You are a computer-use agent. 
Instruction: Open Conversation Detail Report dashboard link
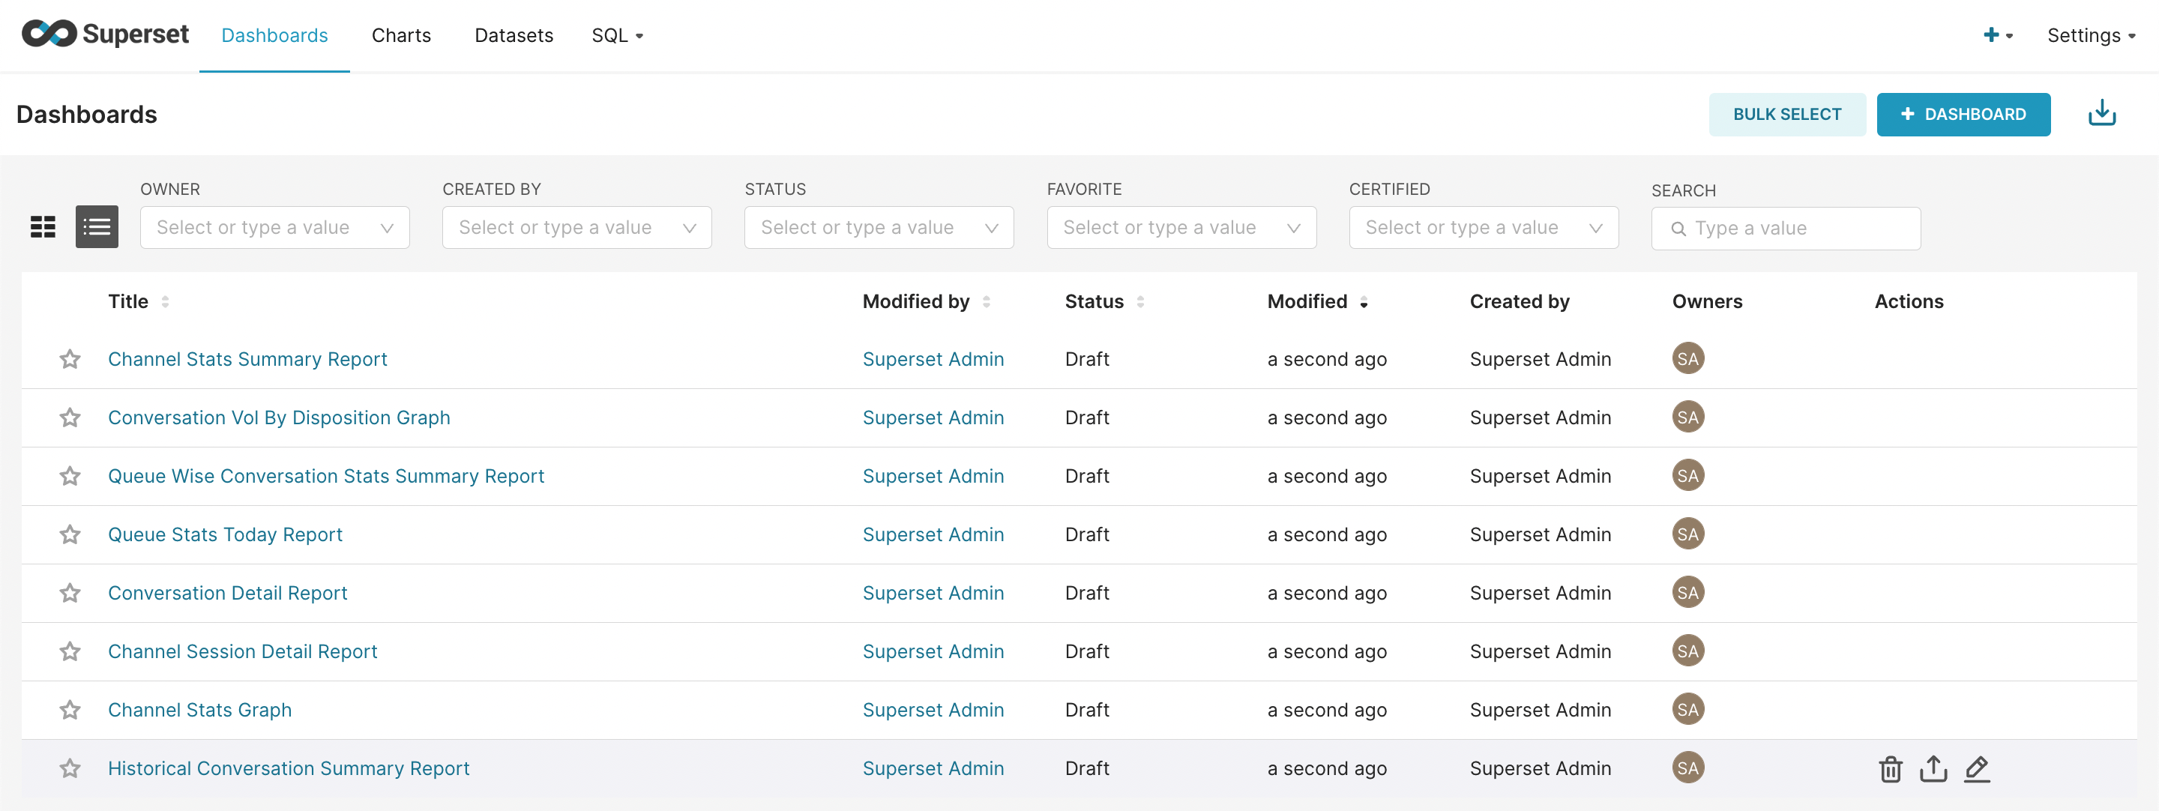[227, 593]
